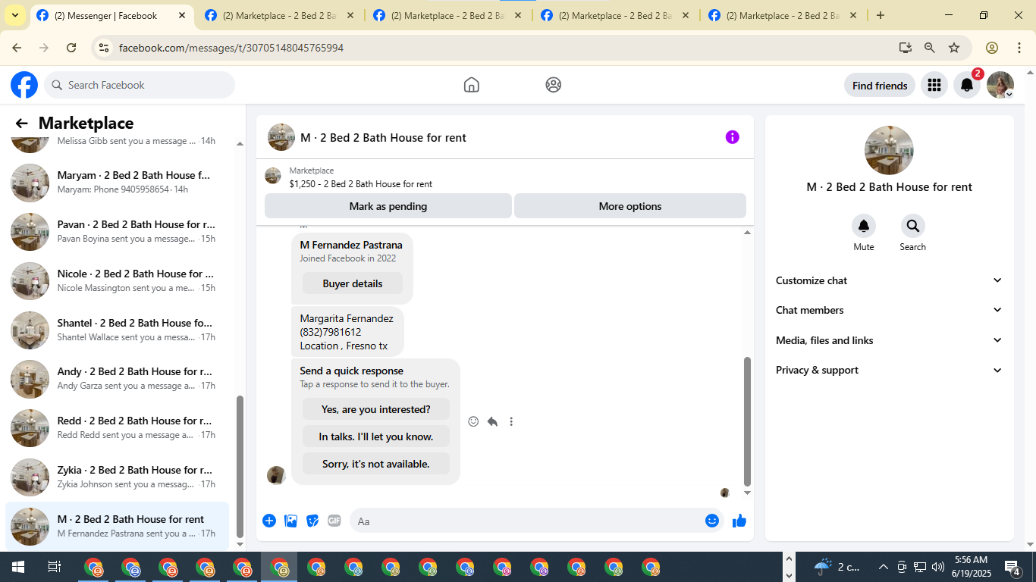Open the notifications bell icon

point(967,86)
